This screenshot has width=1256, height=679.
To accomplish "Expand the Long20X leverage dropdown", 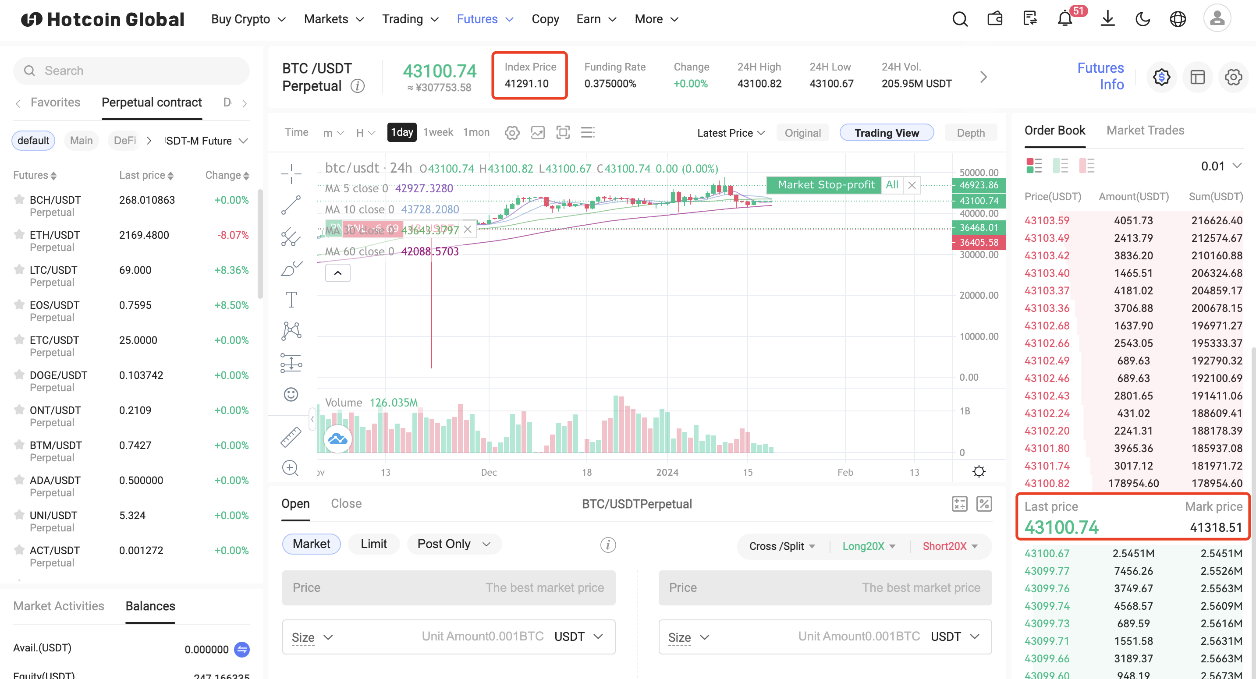I will click(x=869, y=546).
